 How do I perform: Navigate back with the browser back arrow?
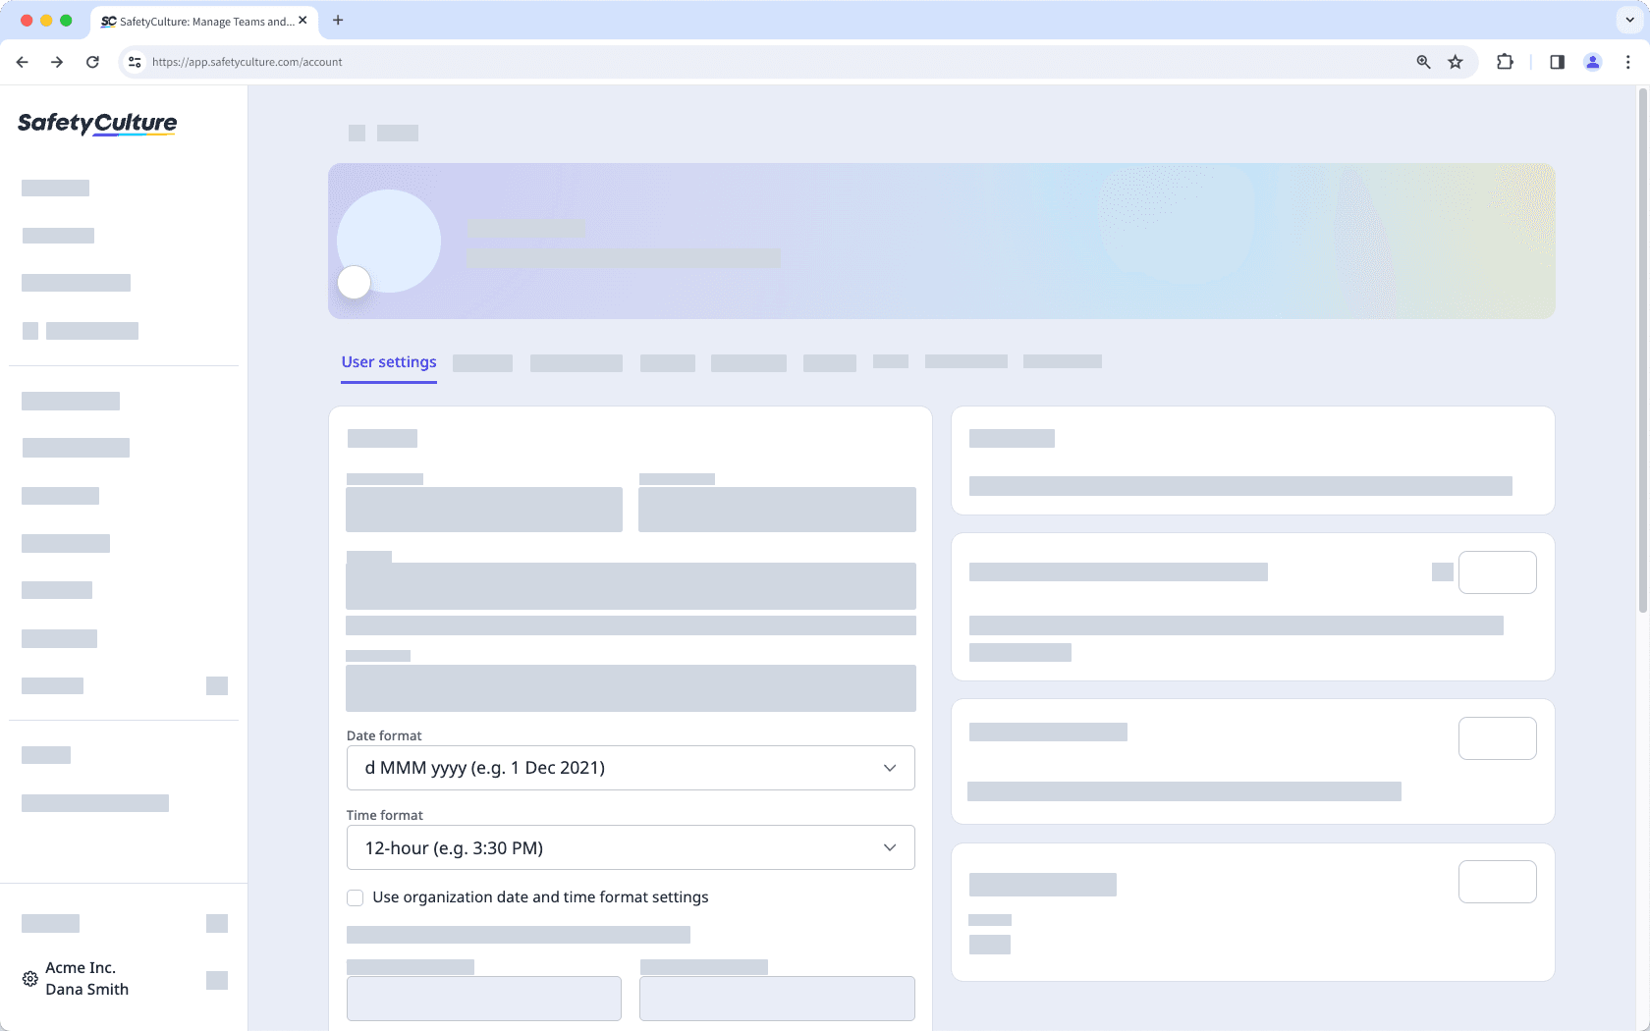click(22, 61)
